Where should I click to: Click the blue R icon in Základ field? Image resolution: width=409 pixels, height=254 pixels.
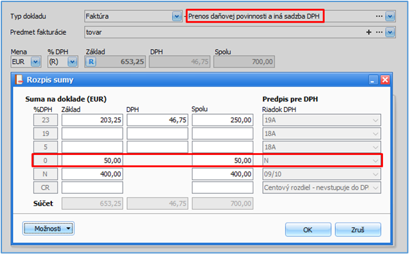pos(91,62)
